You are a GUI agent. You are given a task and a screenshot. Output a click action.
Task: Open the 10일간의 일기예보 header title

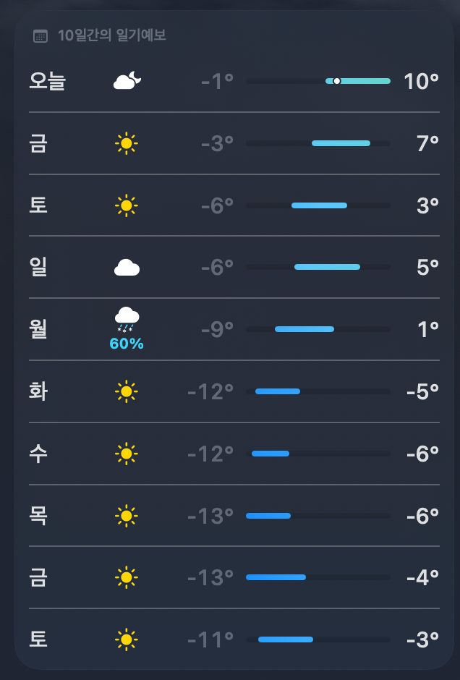[x=111, y=35]
